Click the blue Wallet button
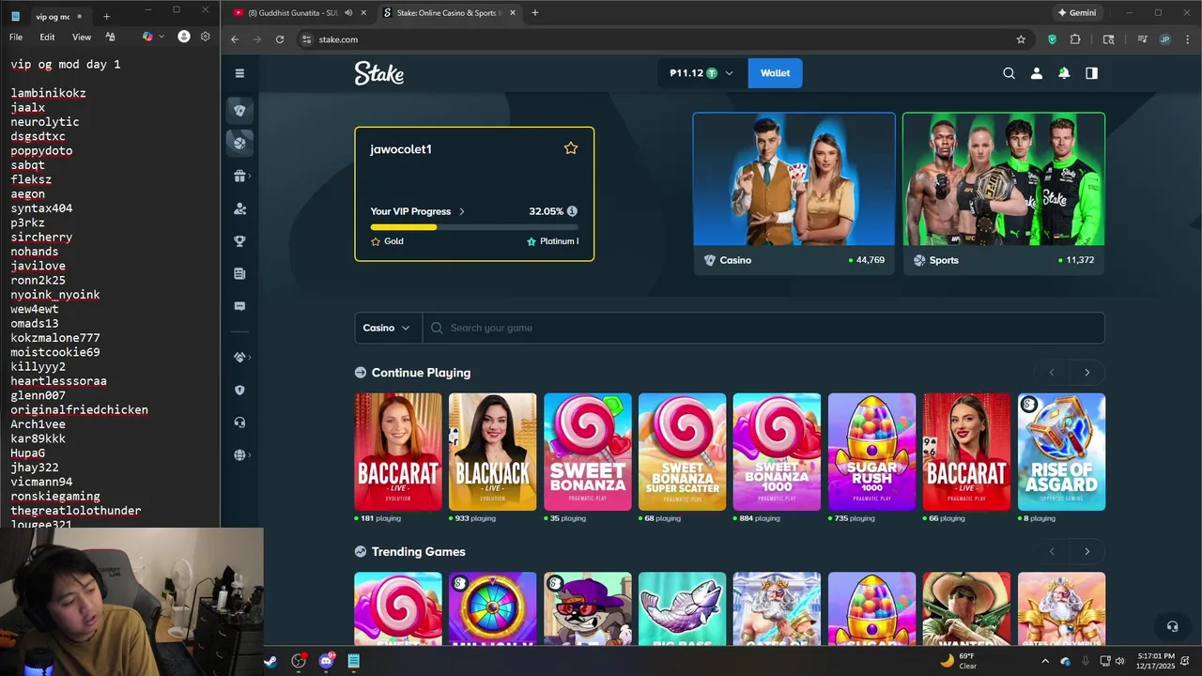Image resolution: width=1202 pixels, height=676 pixels. [775, 73]
